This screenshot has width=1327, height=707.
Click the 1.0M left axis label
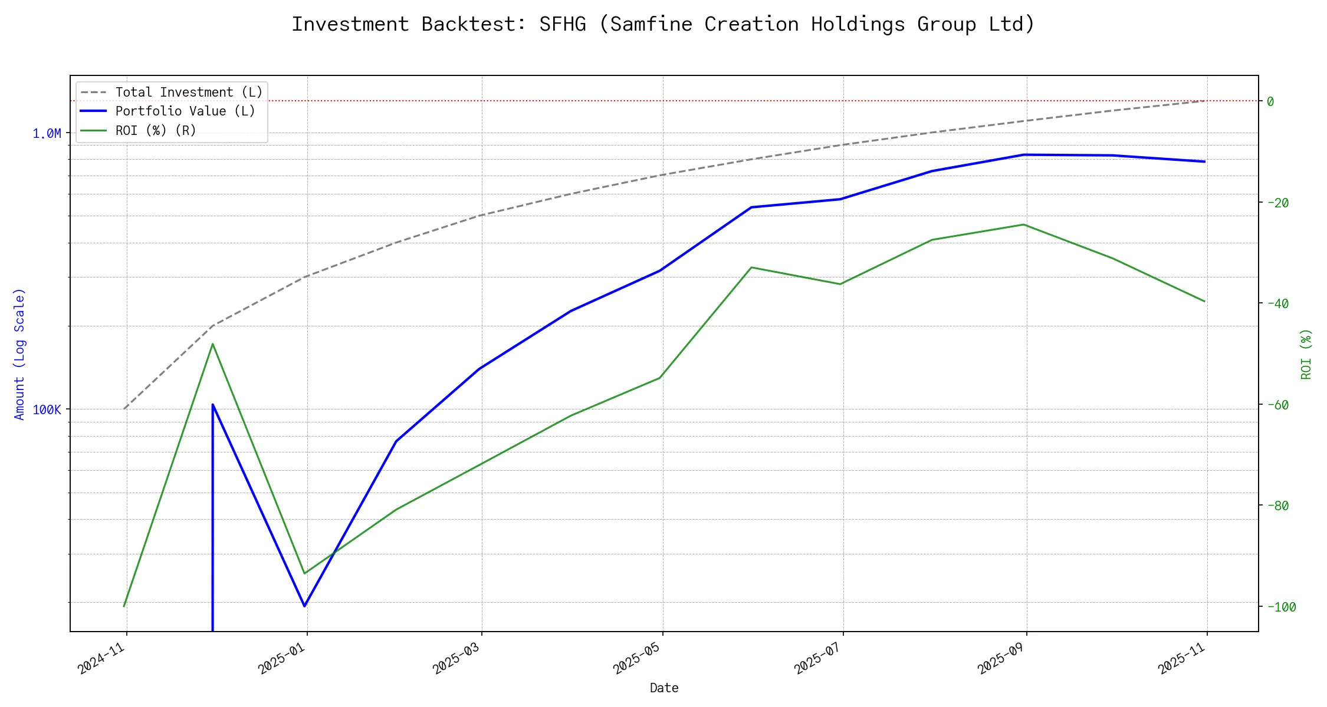point(47,134)
